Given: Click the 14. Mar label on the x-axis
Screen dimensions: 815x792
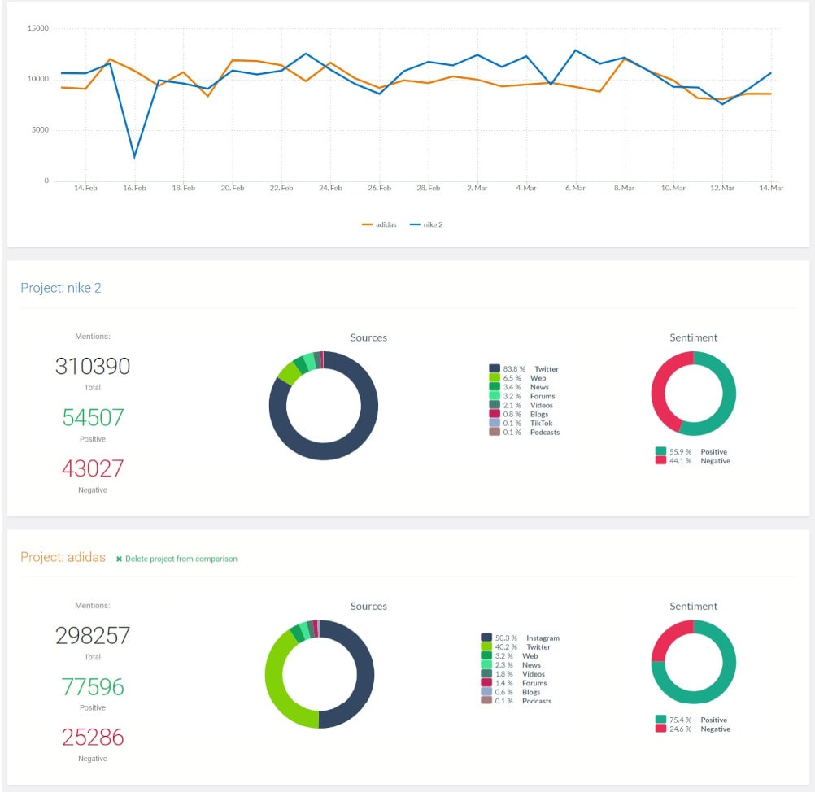Looking at the screenshot, I should 771,188.
